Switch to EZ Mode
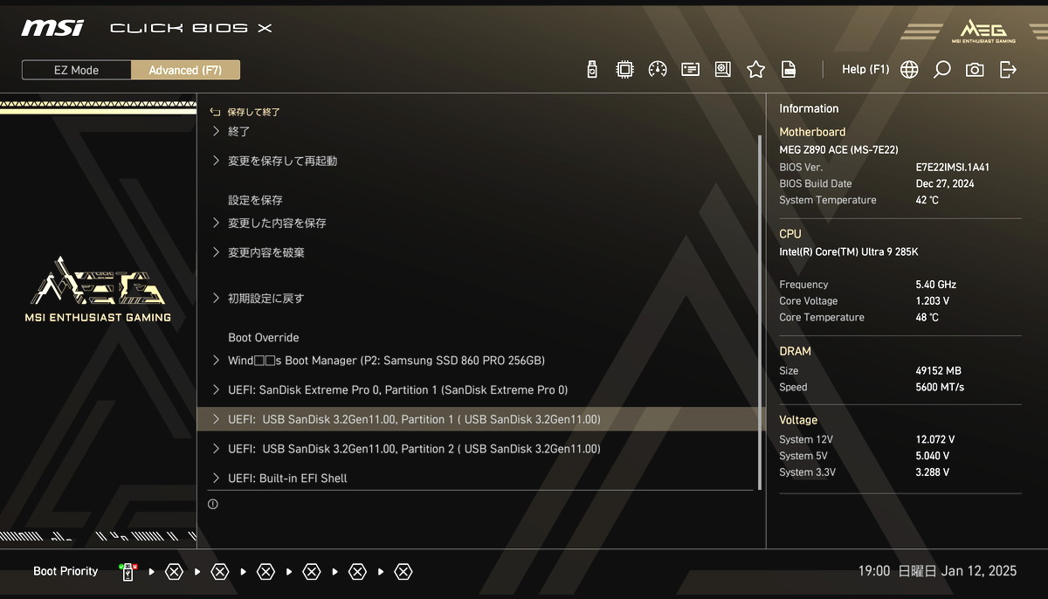1048x599 pixels. [x=77, y=70]
